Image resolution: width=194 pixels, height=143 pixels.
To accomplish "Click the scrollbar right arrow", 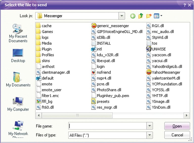I will pyautogui.click(x=186, y=115).
